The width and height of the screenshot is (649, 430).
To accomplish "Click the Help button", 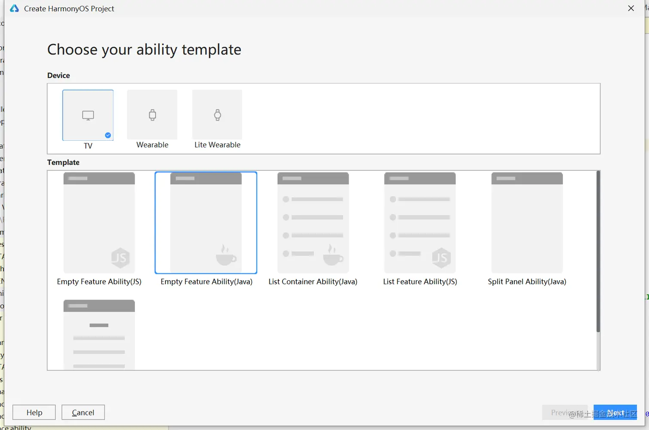I will (x=34, y=412).
